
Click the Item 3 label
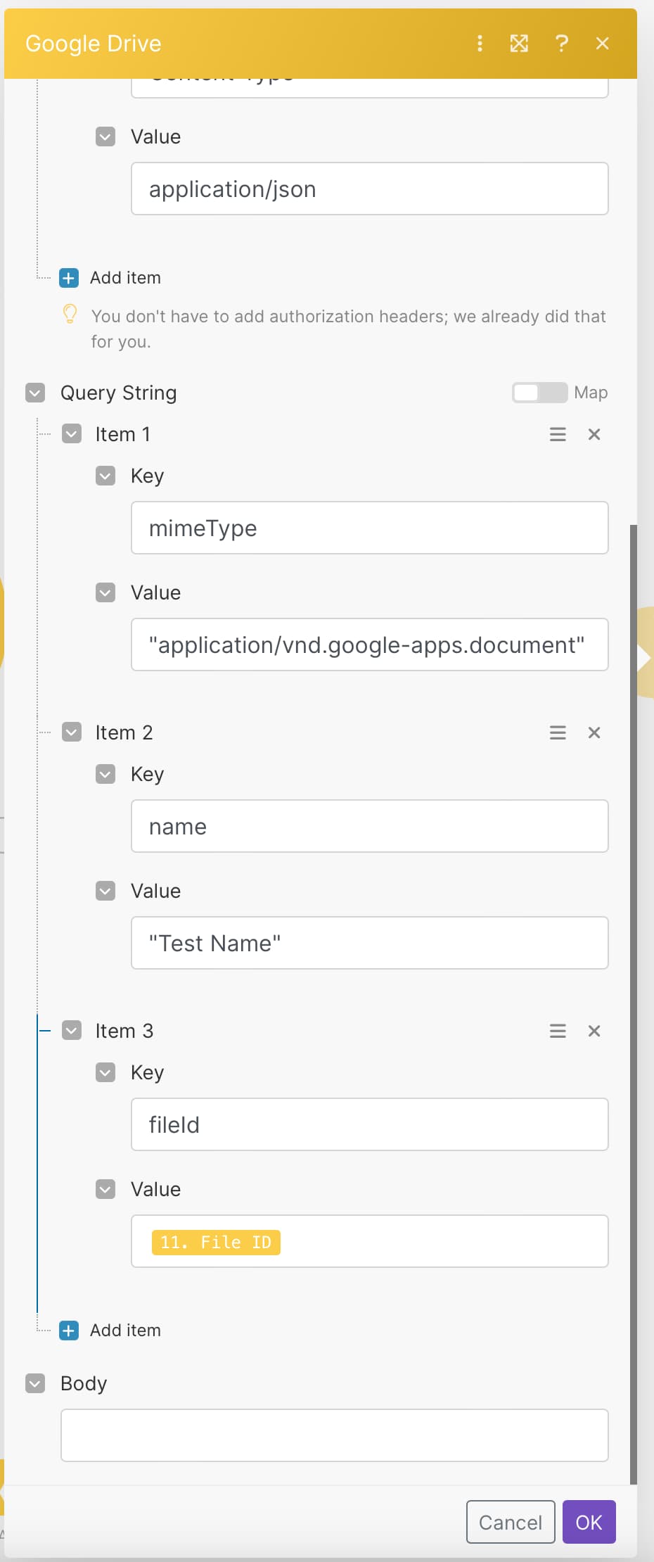point(124,1031)
